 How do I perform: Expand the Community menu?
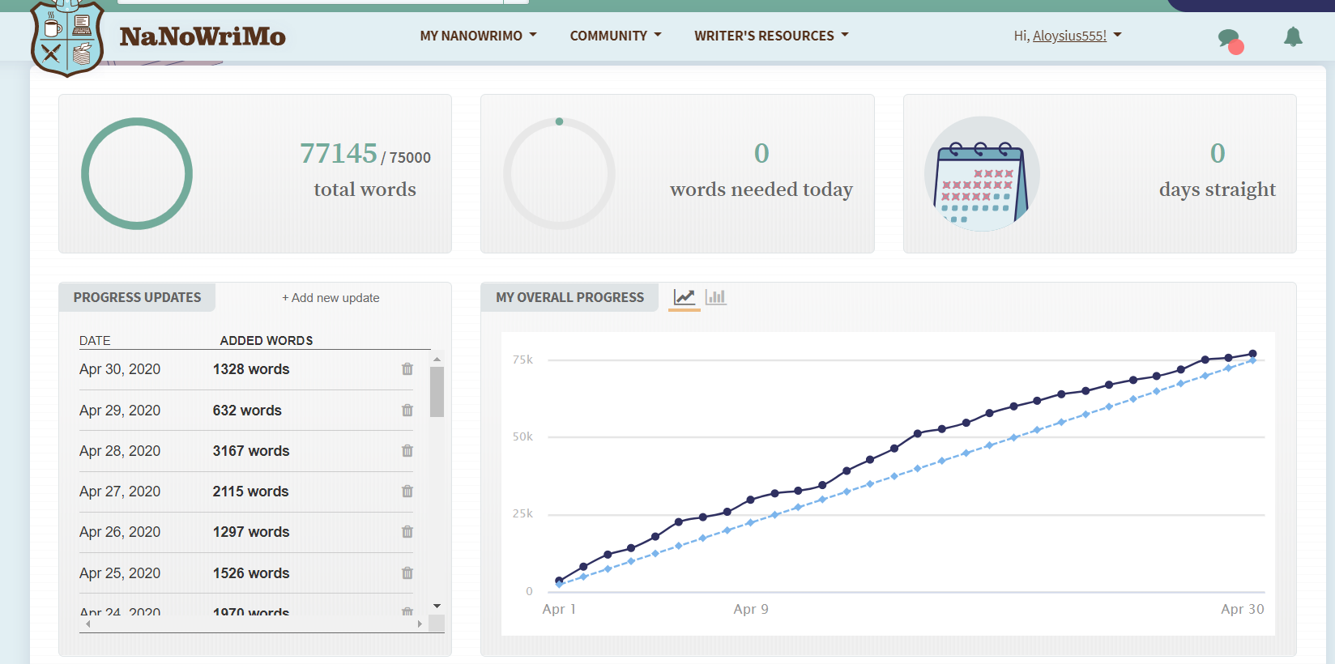[x=616, y=36]
